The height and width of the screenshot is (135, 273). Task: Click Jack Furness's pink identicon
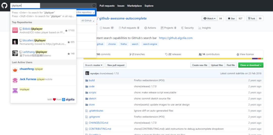click(15, 80)
